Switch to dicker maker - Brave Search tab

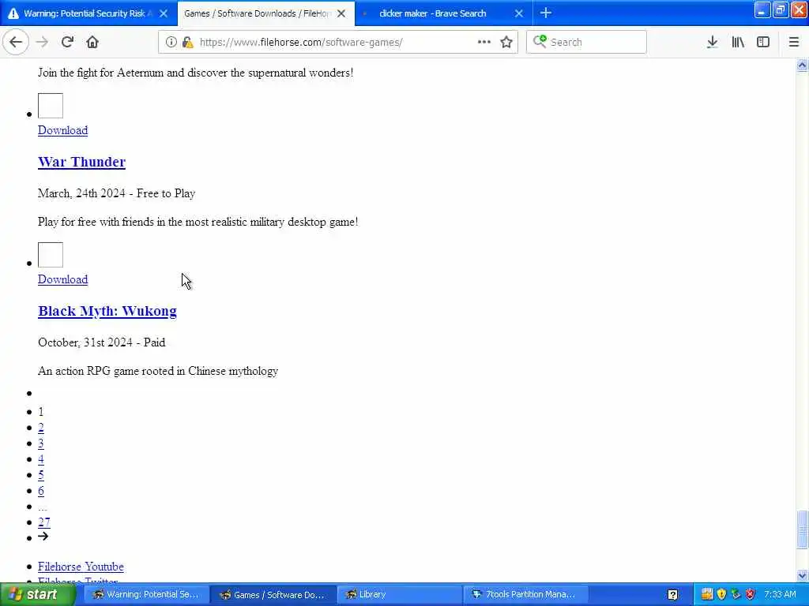click(x=432, y=13)
